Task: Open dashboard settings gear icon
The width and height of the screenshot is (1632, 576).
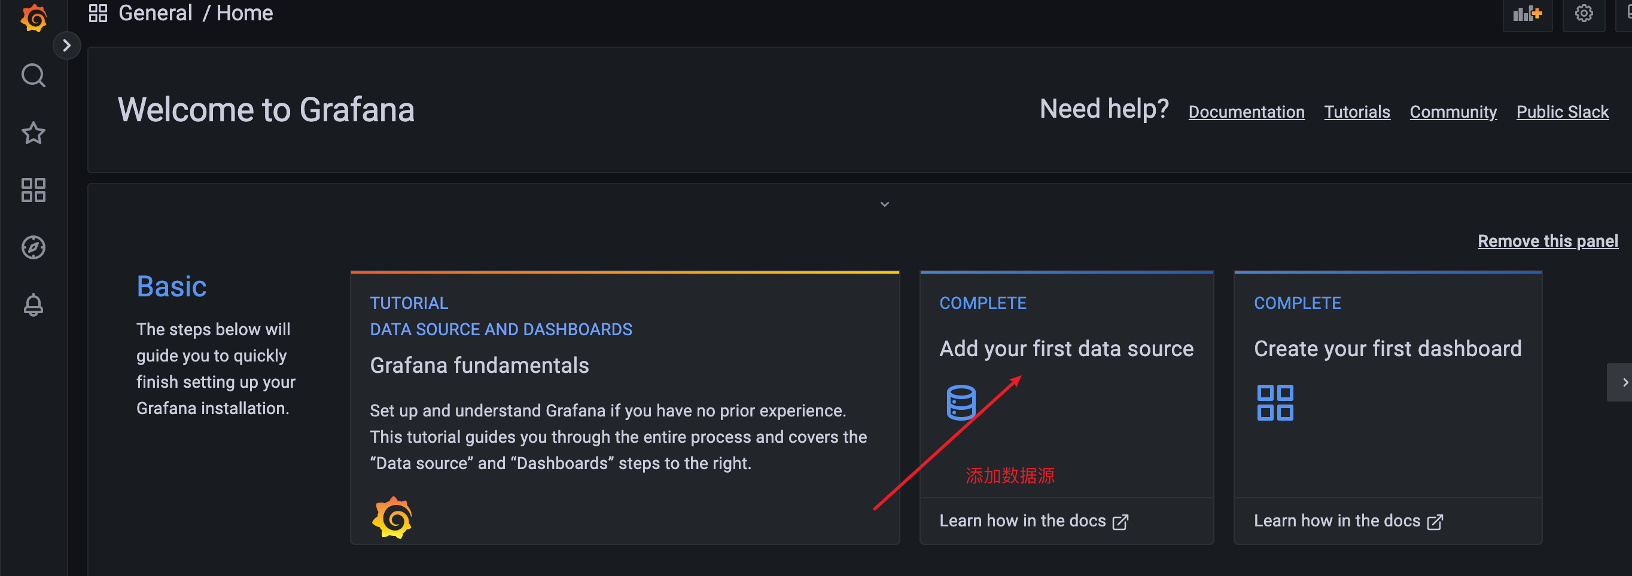Action: point(1583,14)
